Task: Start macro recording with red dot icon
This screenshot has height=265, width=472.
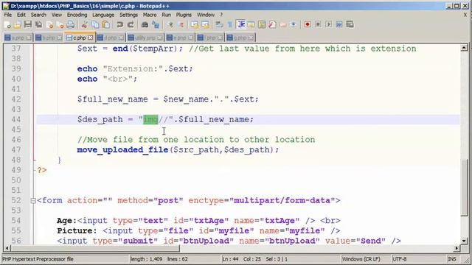Action: tap(308, 24)
